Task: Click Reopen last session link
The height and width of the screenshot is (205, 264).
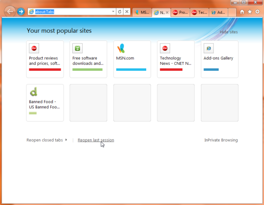Action: click(x=96, y=140)
